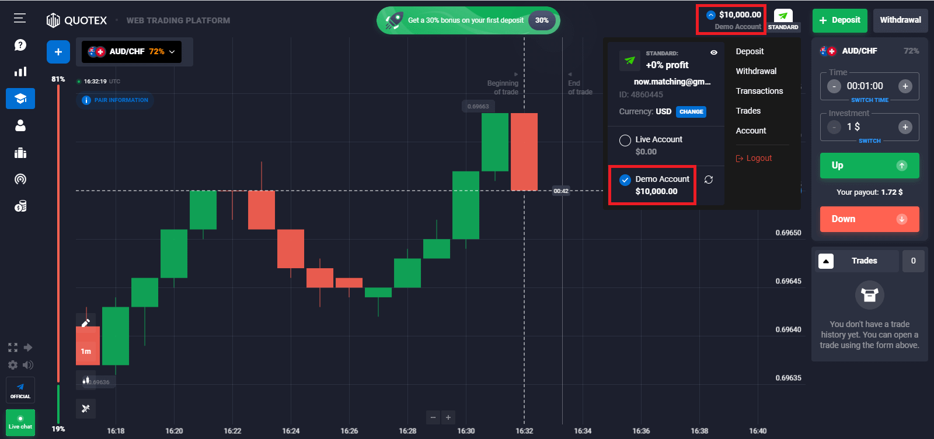Open the coins market sidebar icon

(20, 206)
